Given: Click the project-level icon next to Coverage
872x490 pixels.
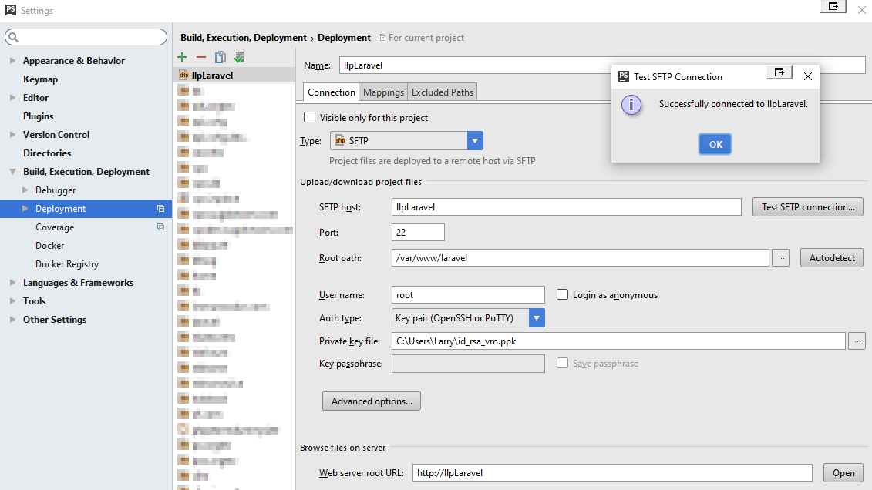Looking at the screenshot, I should (x=160, y=227).
